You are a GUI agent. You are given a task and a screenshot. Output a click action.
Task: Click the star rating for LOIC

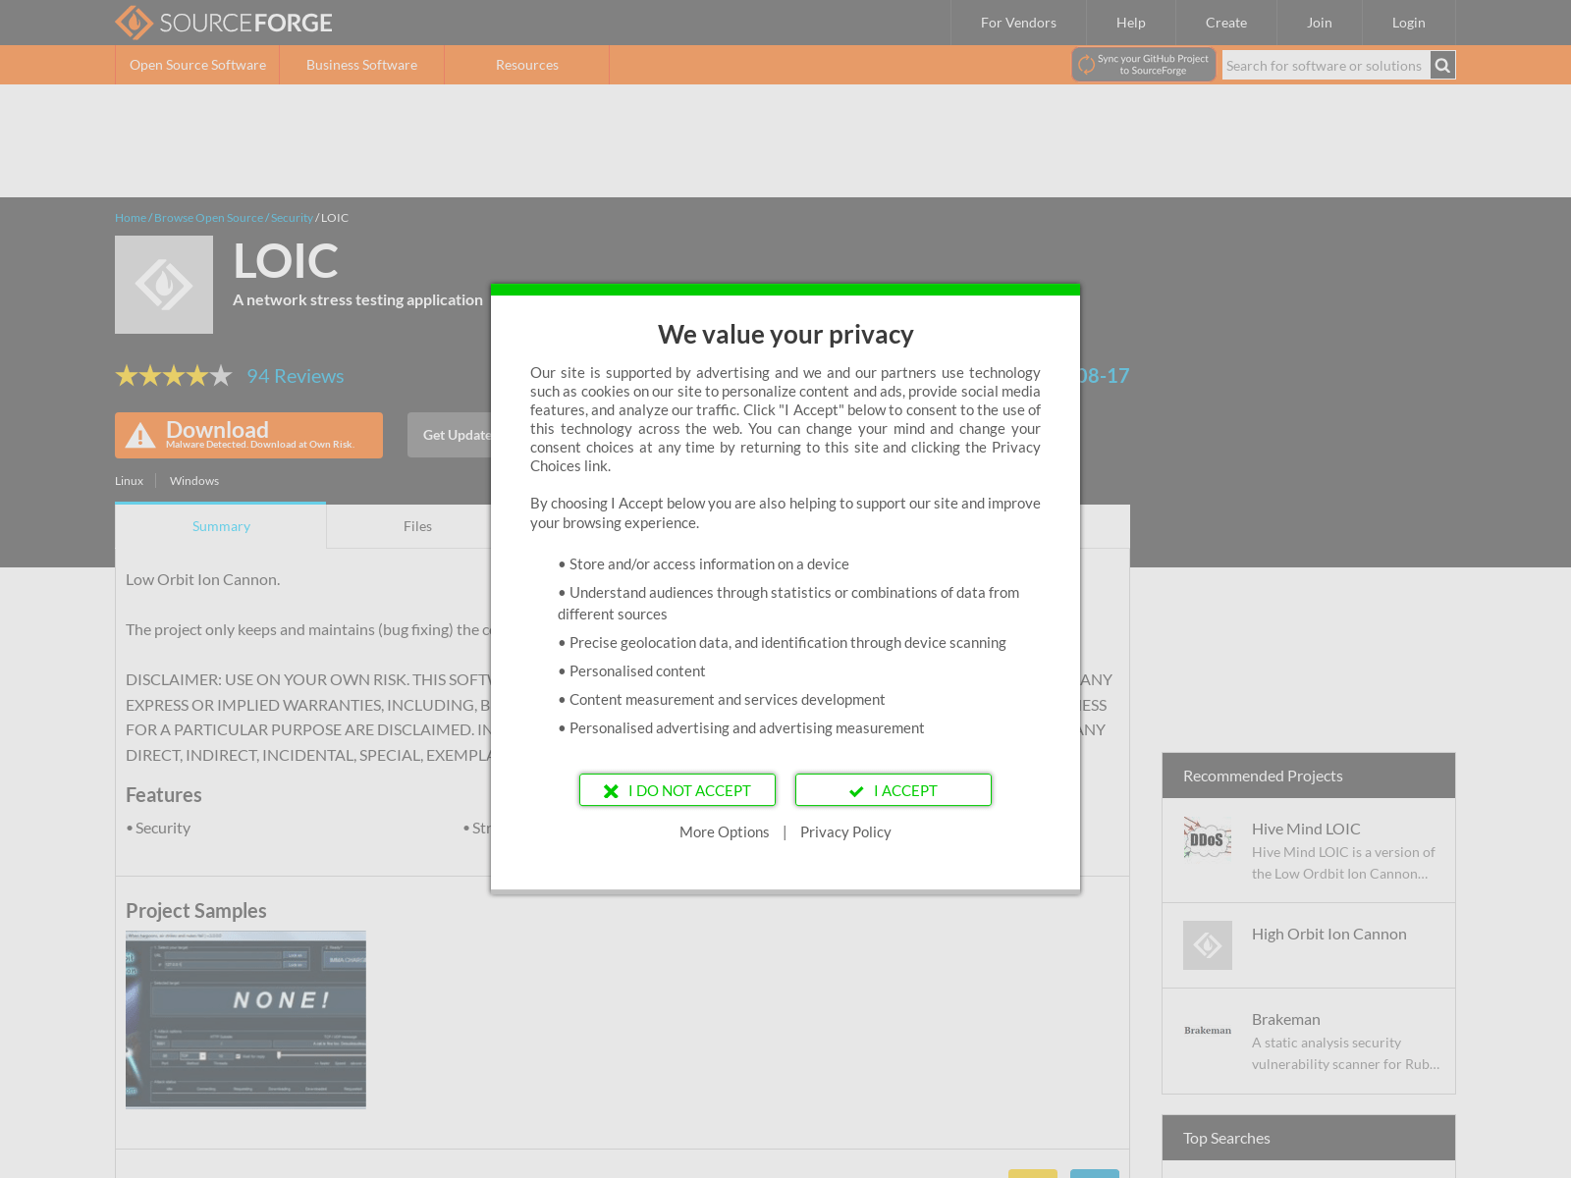[174, 376]
